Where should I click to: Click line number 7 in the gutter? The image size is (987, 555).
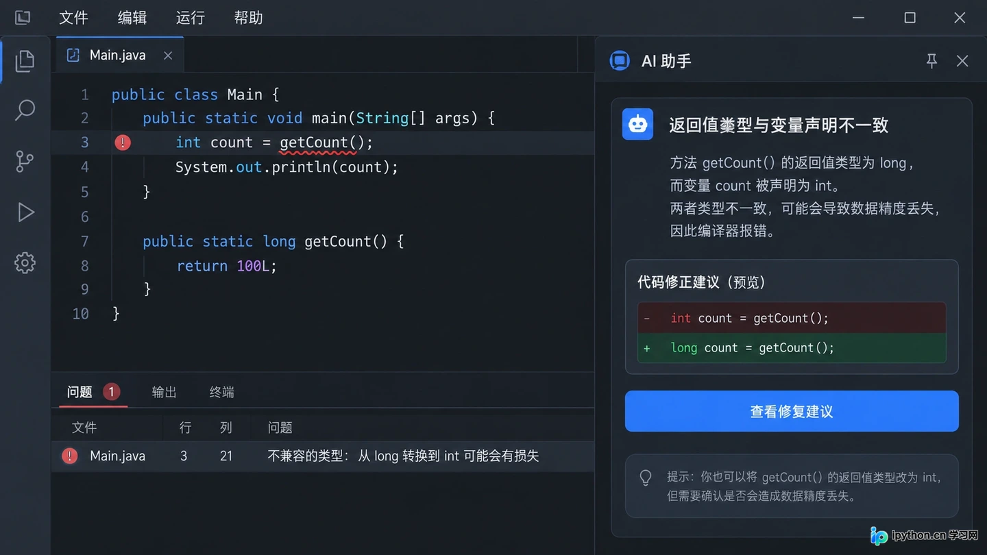(84, 241)
